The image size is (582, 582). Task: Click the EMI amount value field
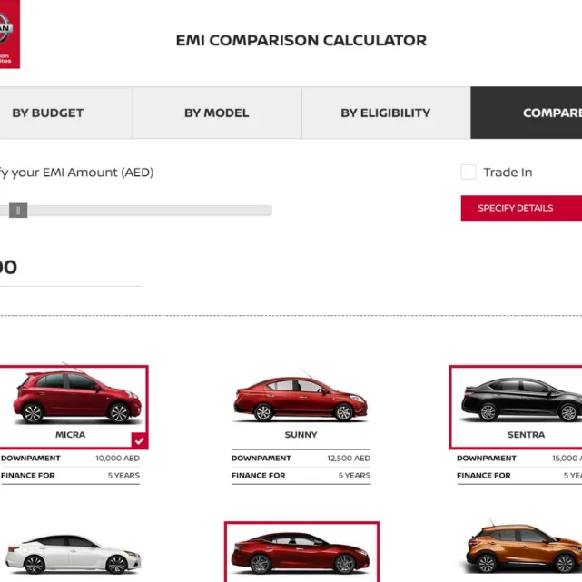71,268
